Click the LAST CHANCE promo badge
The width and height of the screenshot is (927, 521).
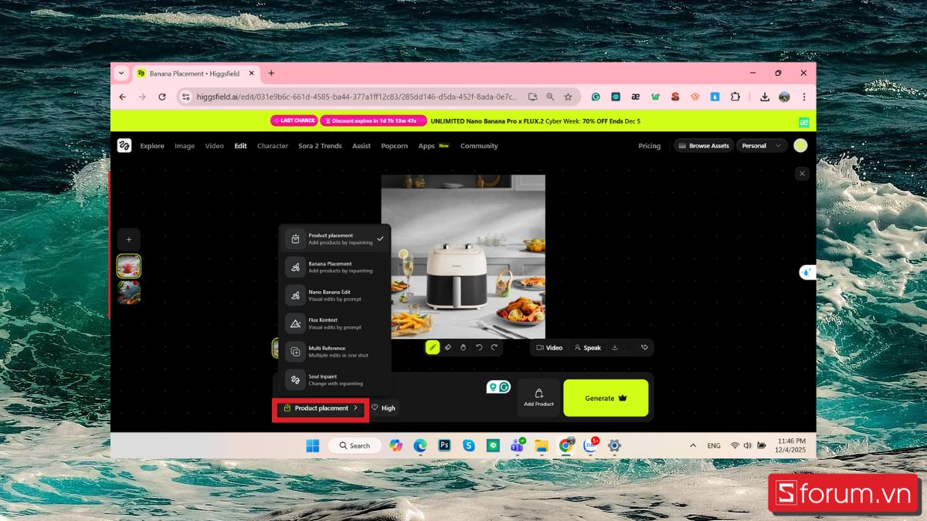pyautogui.click(x=294, y=120)
